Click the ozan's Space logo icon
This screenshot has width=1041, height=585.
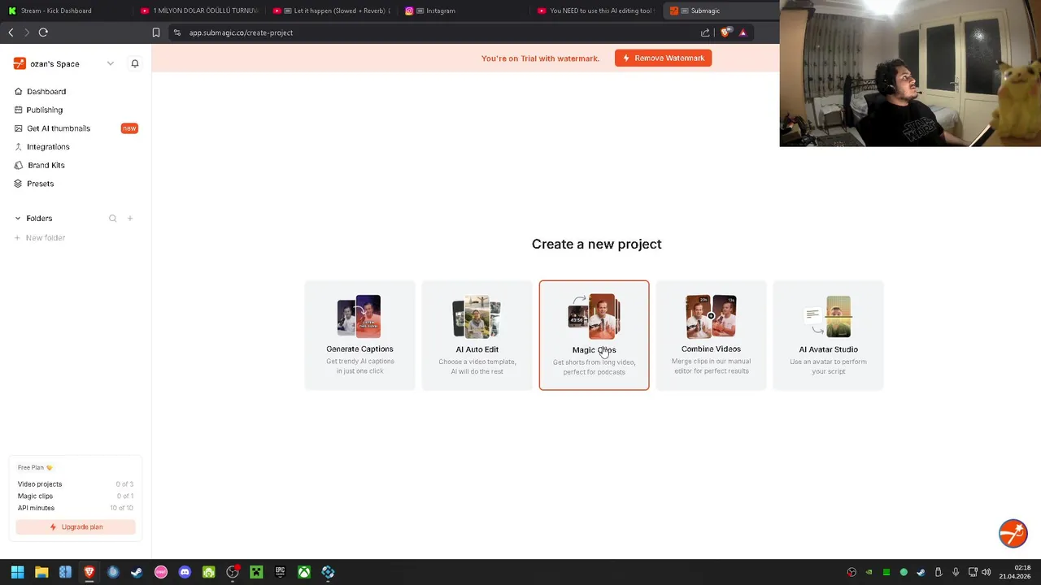click(x=20, y=63)
